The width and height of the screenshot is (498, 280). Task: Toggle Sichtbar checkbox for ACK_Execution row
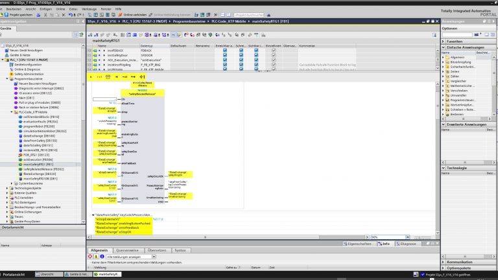tap(256, 60)
